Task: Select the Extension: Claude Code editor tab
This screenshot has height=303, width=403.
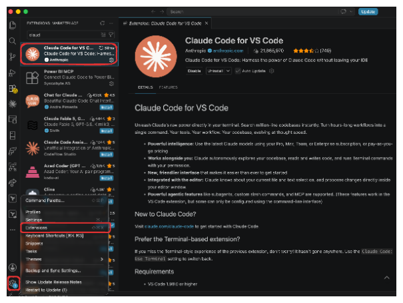Action: click(x=165, y=23)
